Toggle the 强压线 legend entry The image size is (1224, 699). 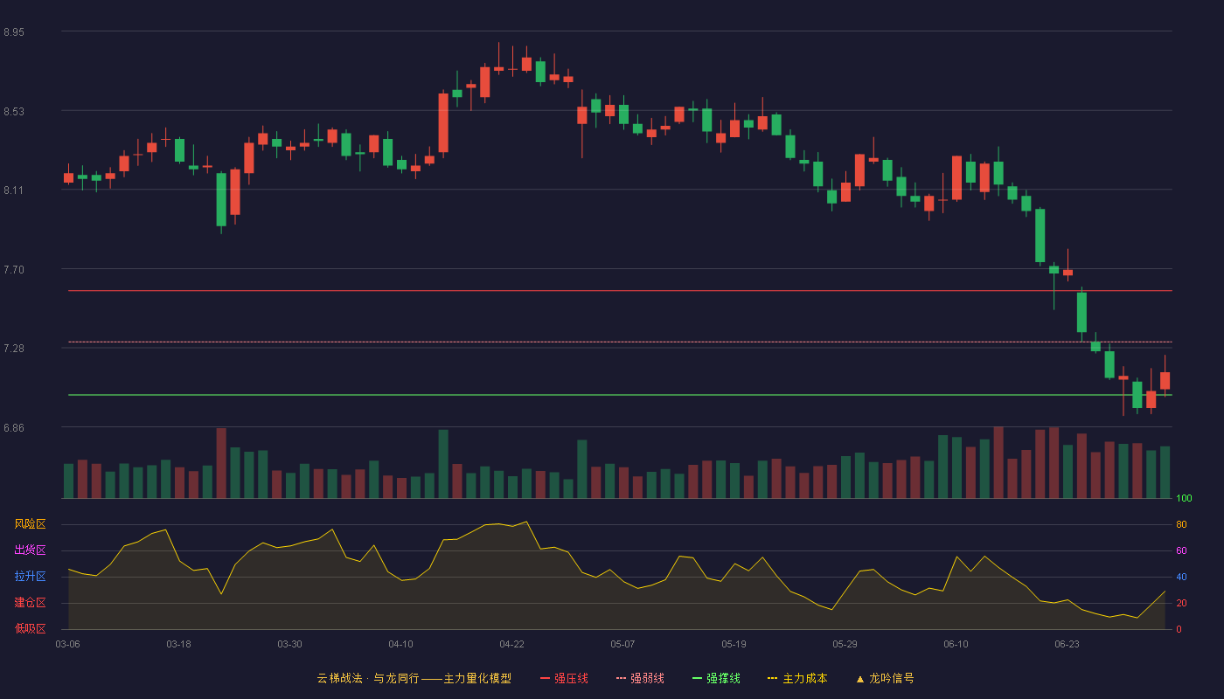pyautogui.click(x=564, y=678)
